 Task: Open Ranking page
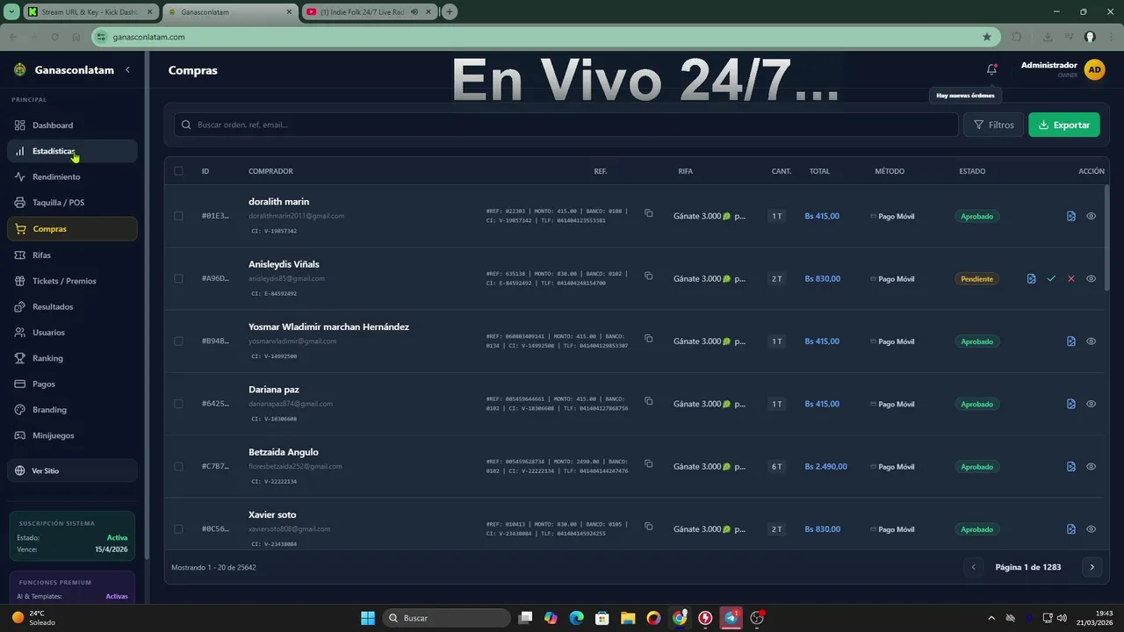[72, 358]
